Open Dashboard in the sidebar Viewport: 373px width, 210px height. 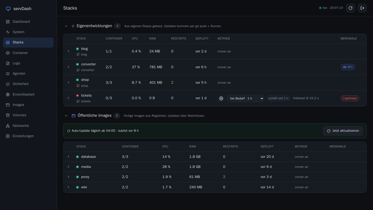(x=28, y=22)
